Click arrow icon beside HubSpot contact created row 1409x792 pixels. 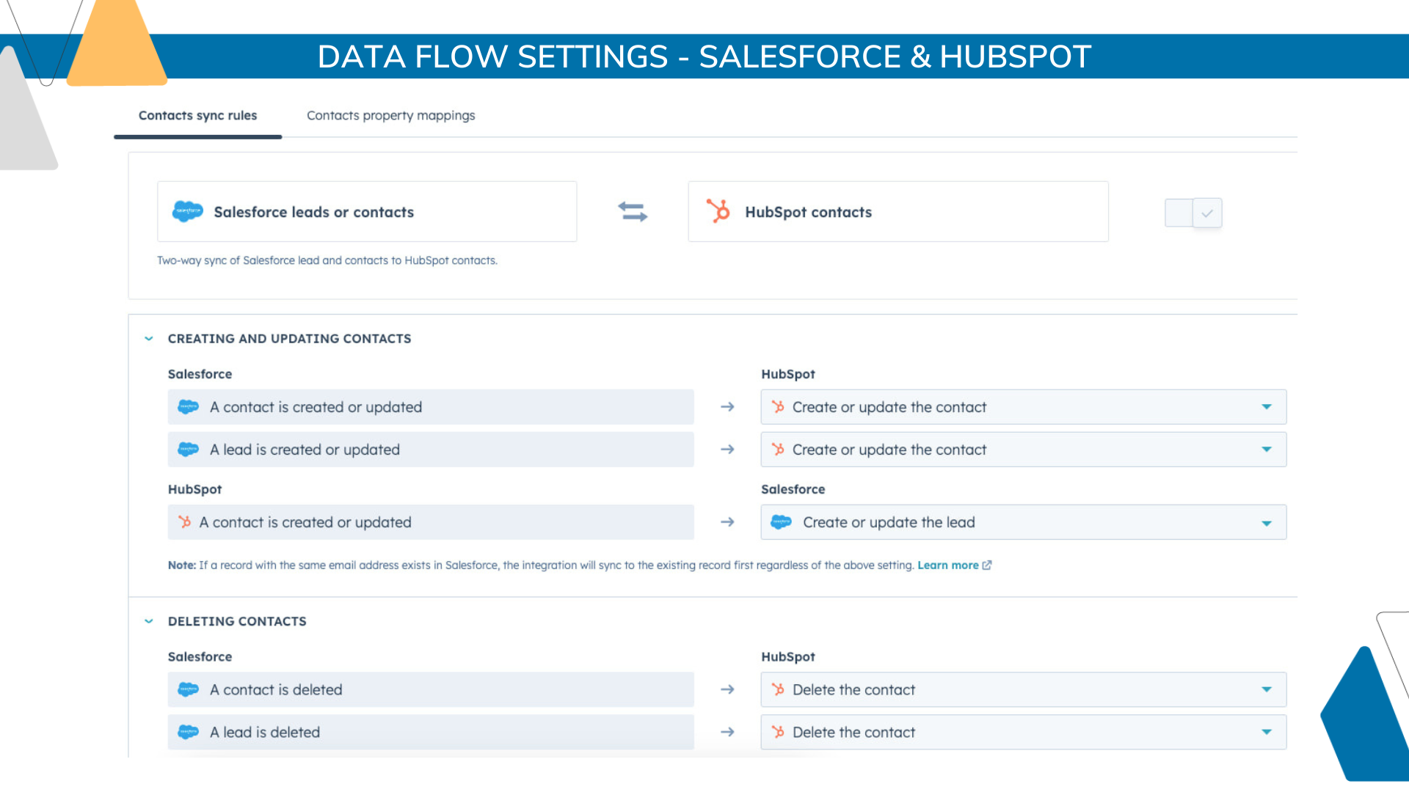[x=727, y=522]
